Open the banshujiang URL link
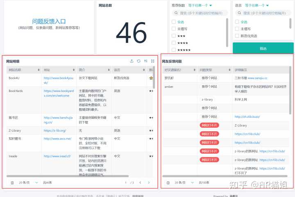The image size is (295, 197). pos(58,120)
